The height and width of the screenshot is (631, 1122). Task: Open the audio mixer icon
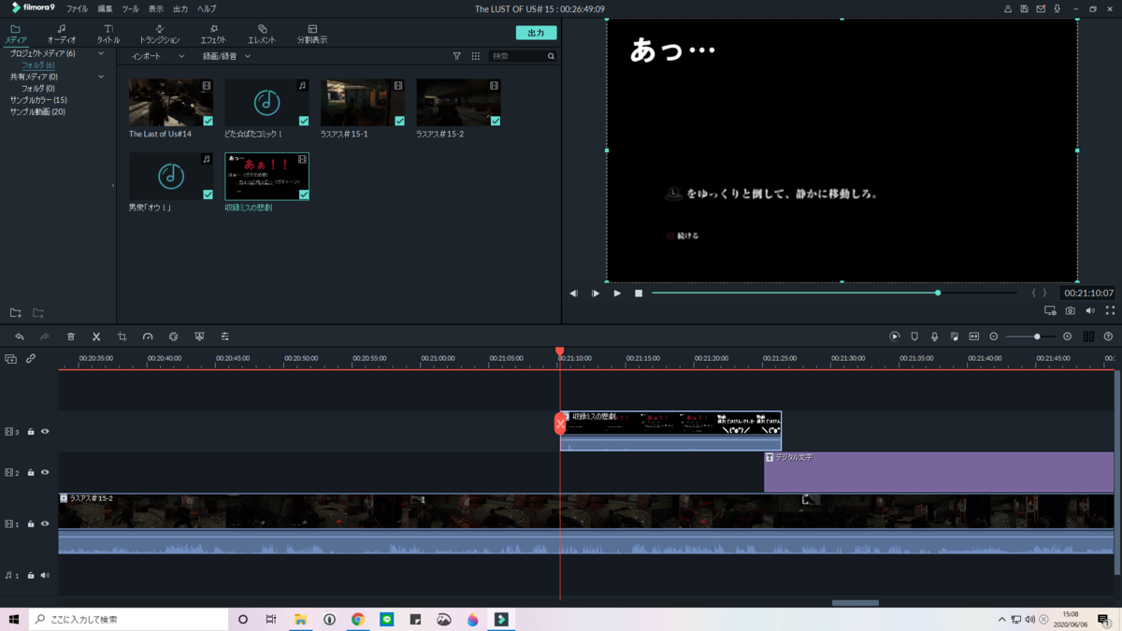coord(954,337)
